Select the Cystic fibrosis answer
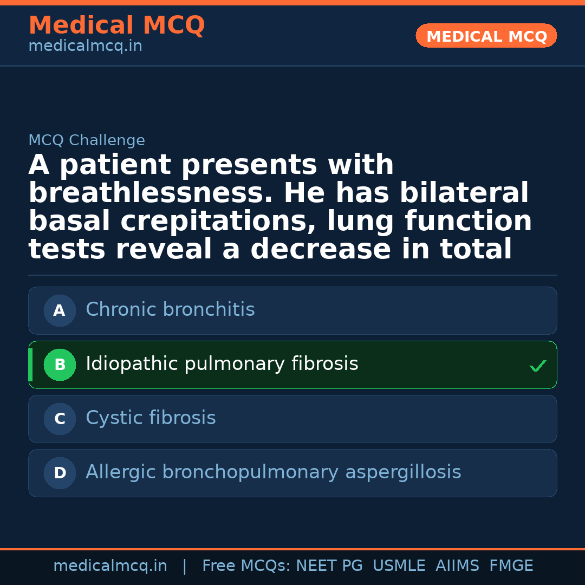585x585 pixels. tap(151, 418)
